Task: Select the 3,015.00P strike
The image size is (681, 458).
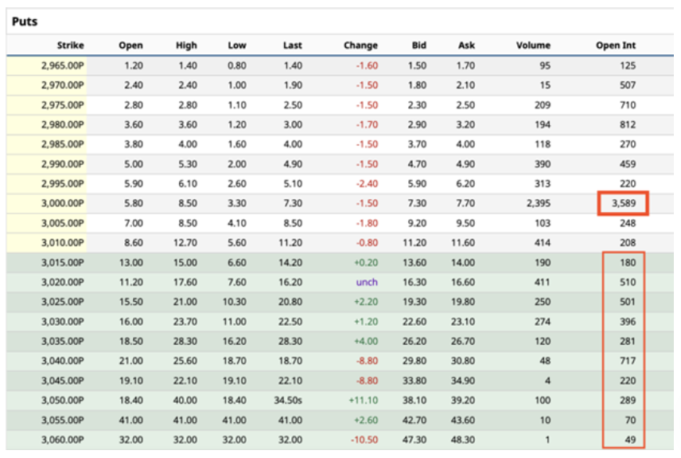Action: point(63,263)
